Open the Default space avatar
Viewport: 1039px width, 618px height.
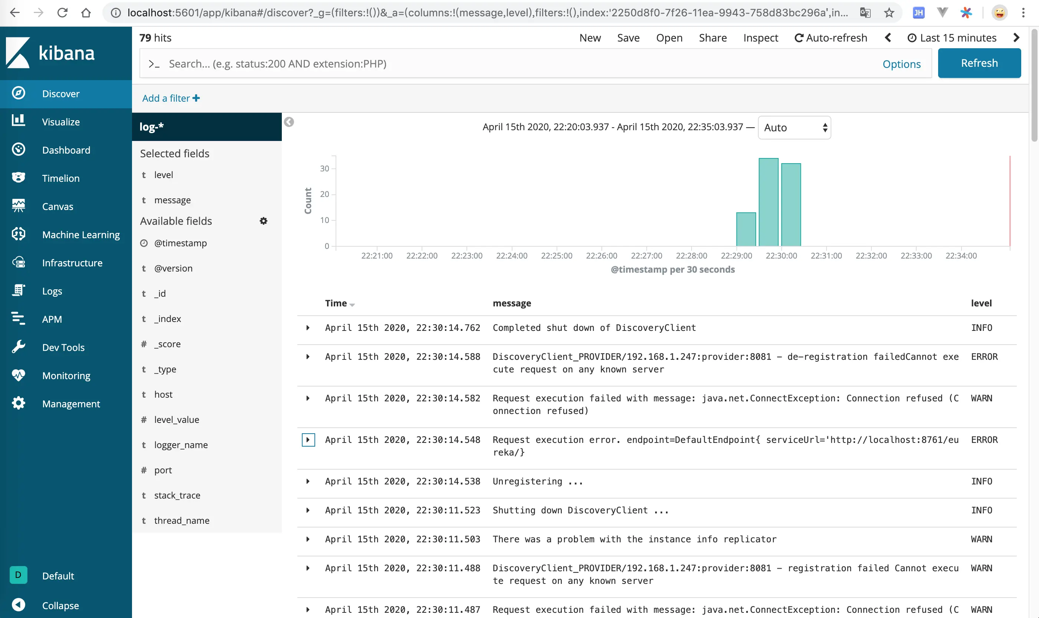pos(18,575)
